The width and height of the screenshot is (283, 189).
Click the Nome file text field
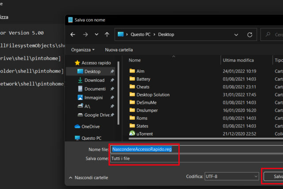(x=195, y=150)
